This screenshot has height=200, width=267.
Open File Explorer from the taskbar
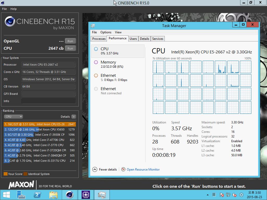tap(53, 195)
